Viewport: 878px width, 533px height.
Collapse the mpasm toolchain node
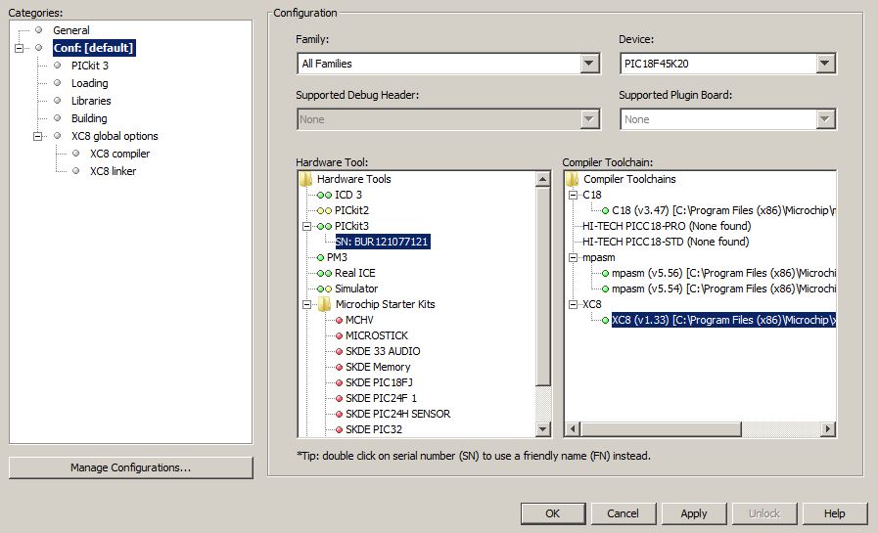click(x=573, y=258)
